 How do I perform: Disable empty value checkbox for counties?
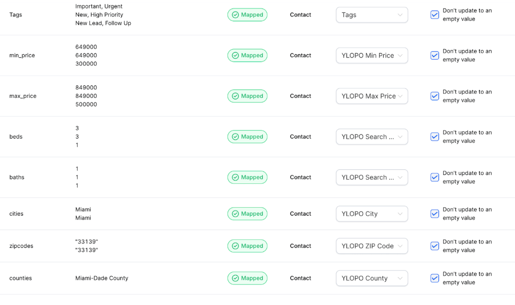coord(434,278)
